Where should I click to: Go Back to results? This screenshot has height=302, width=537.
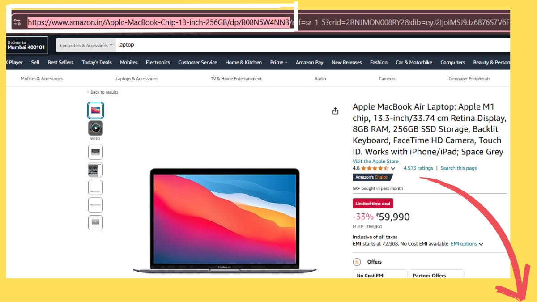103,92
